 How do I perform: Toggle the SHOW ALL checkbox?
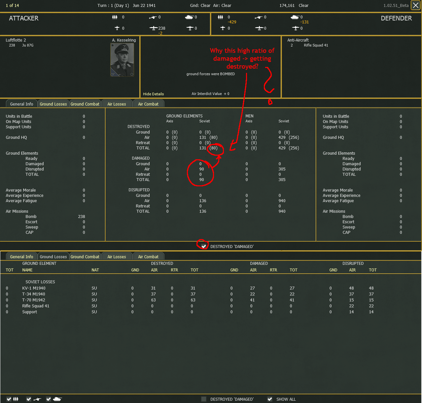pyautogui.click(x=270, y=399)
